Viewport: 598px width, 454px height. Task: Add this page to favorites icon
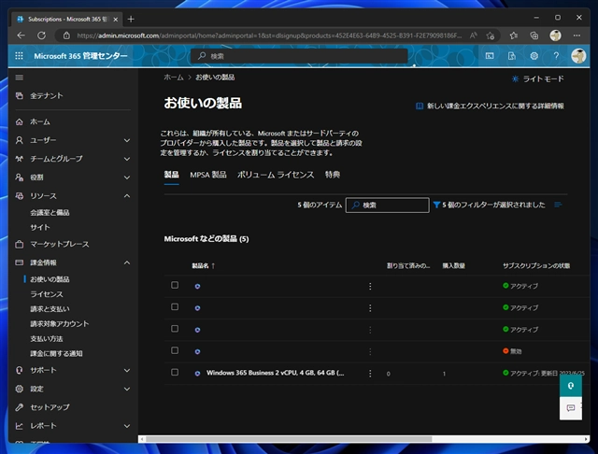click(490, 35)
